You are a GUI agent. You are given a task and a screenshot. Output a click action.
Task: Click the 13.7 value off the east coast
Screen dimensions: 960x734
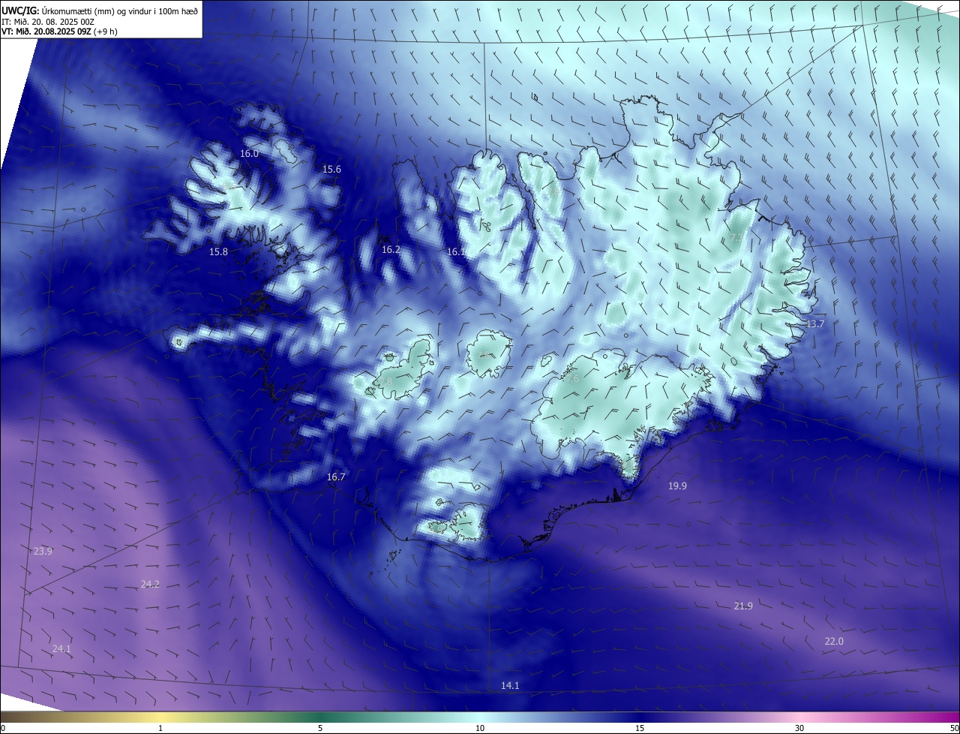pyautogui.click(x=814, y=324)
